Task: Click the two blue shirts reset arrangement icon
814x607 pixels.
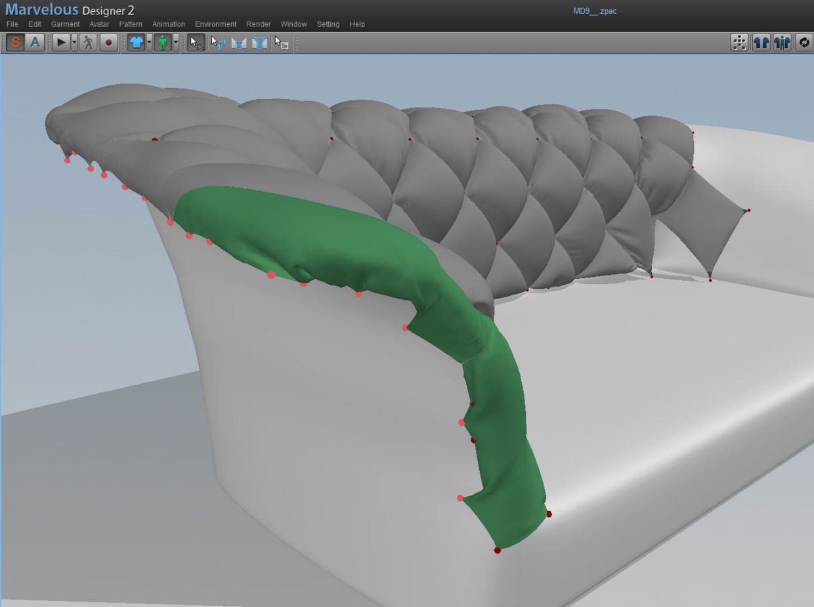Action: click(761, 43)
